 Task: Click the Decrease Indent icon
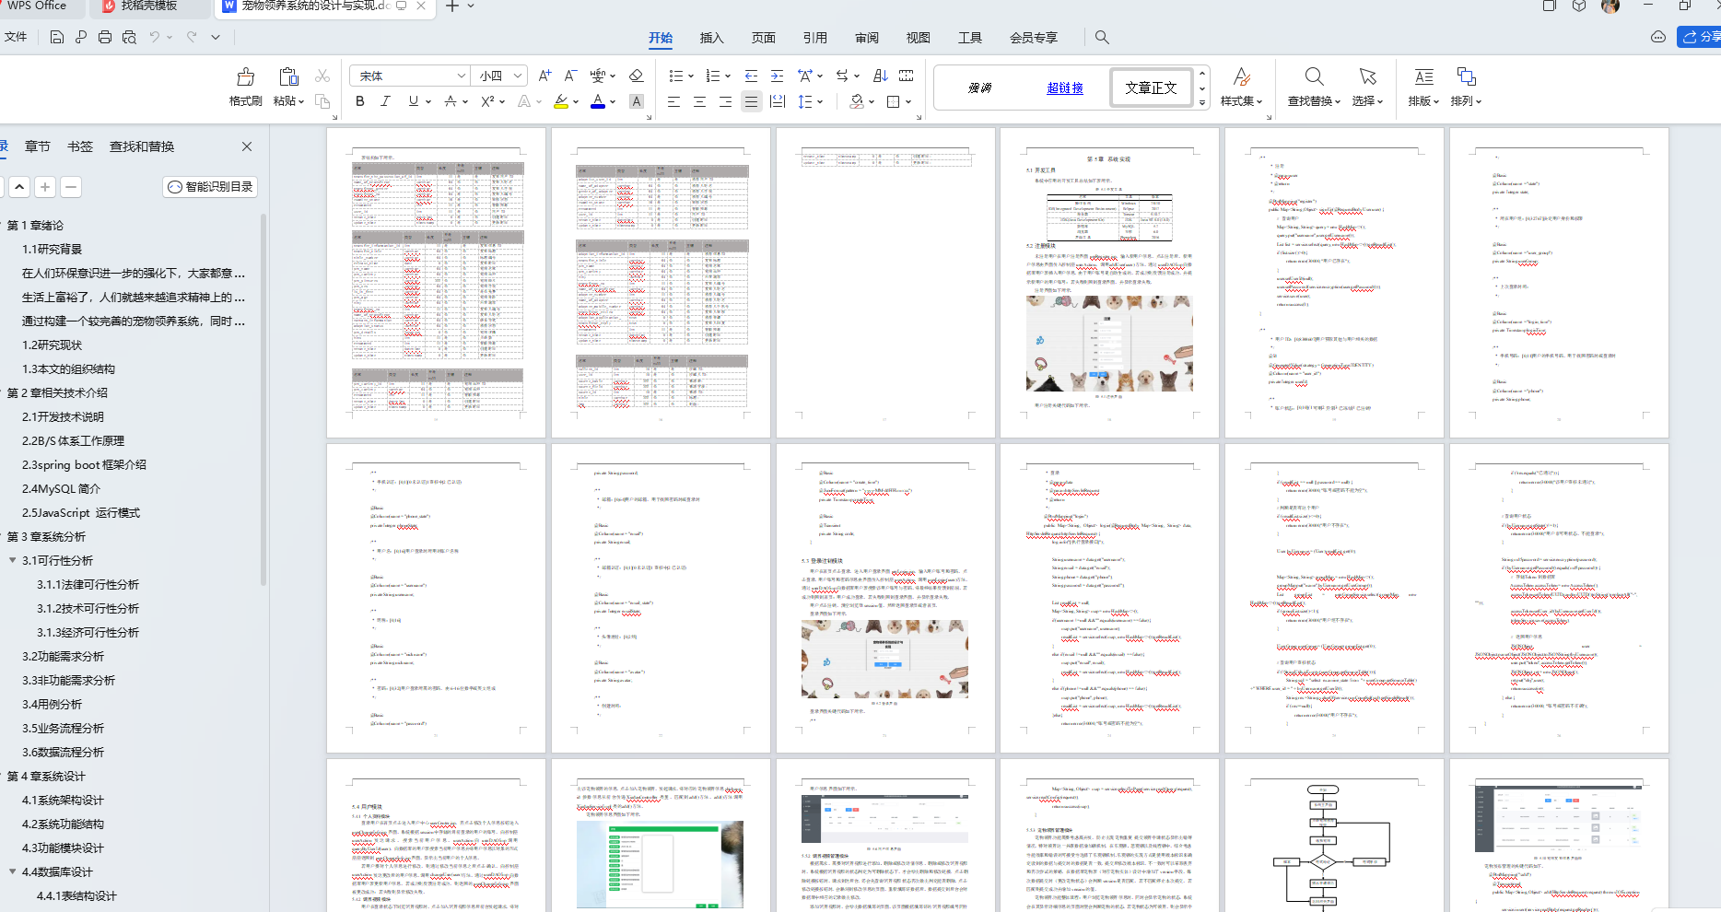pos(751,76)
